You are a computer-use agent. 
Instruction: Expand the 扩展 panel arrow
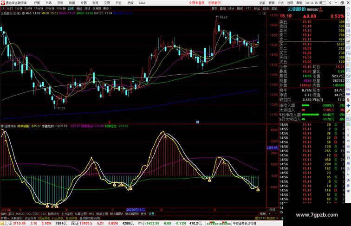click(5, 218)
